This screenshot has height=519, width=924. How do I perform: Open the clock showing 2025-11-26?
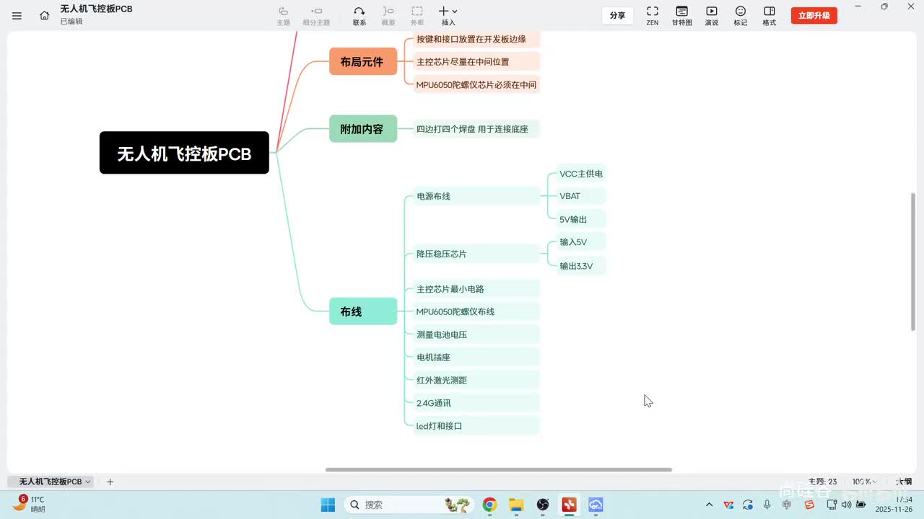(894, 504)
